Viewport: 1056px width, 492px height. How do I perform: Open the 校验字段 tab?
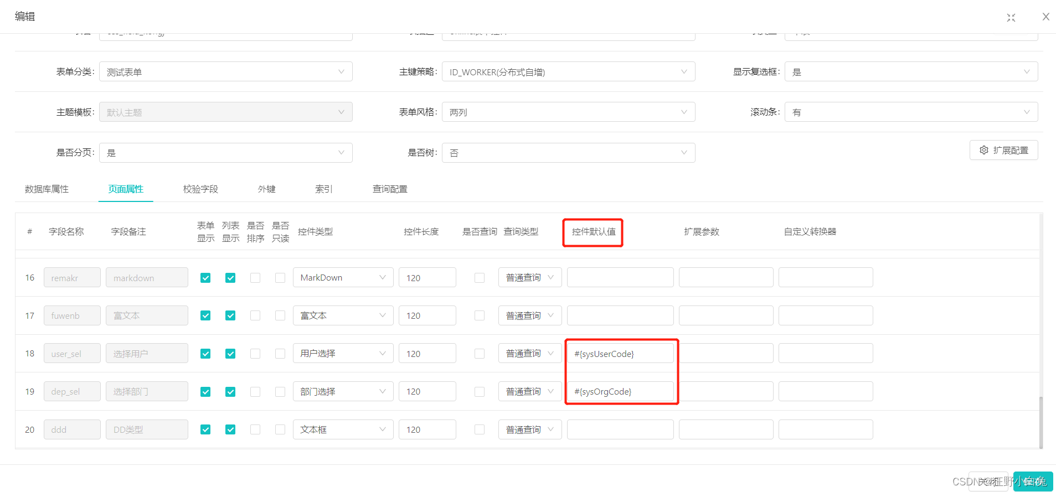point(200,189)
